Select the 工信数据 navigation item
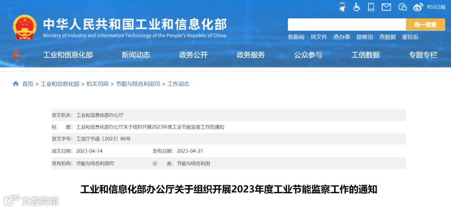 365,55
